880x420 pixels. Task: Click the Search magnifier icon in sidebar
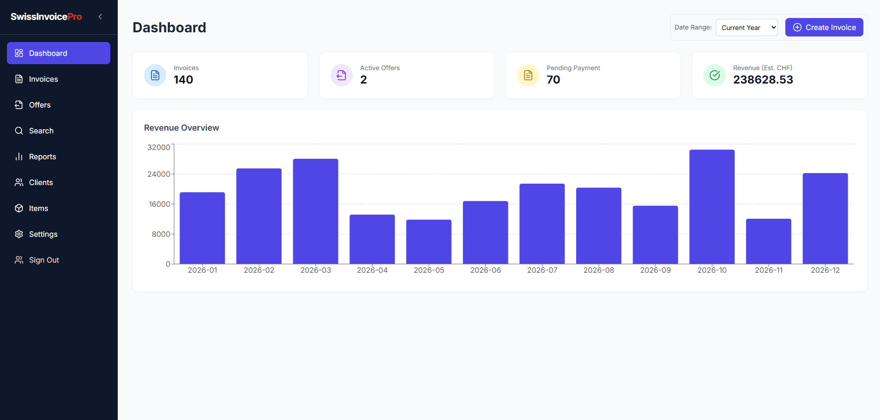pyautogui.click(x=19, y=131)
